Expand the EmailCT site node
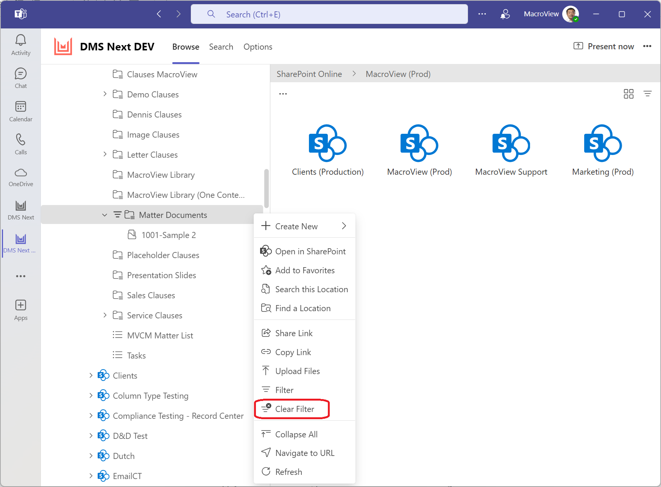Viewport: 661px width, 487px height. click(91, 476)
